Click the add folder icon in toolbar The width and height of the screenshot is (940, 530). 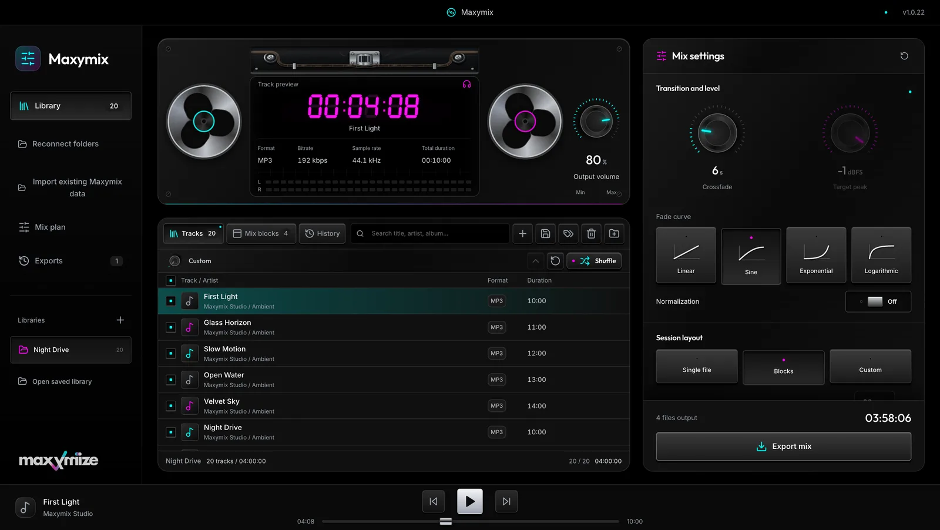[614, 234]
